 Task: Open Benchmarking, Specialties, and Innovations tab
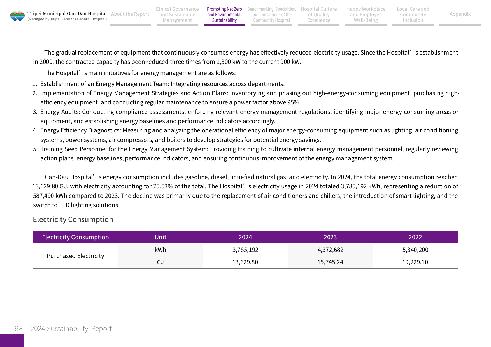(x=271, y=15)
